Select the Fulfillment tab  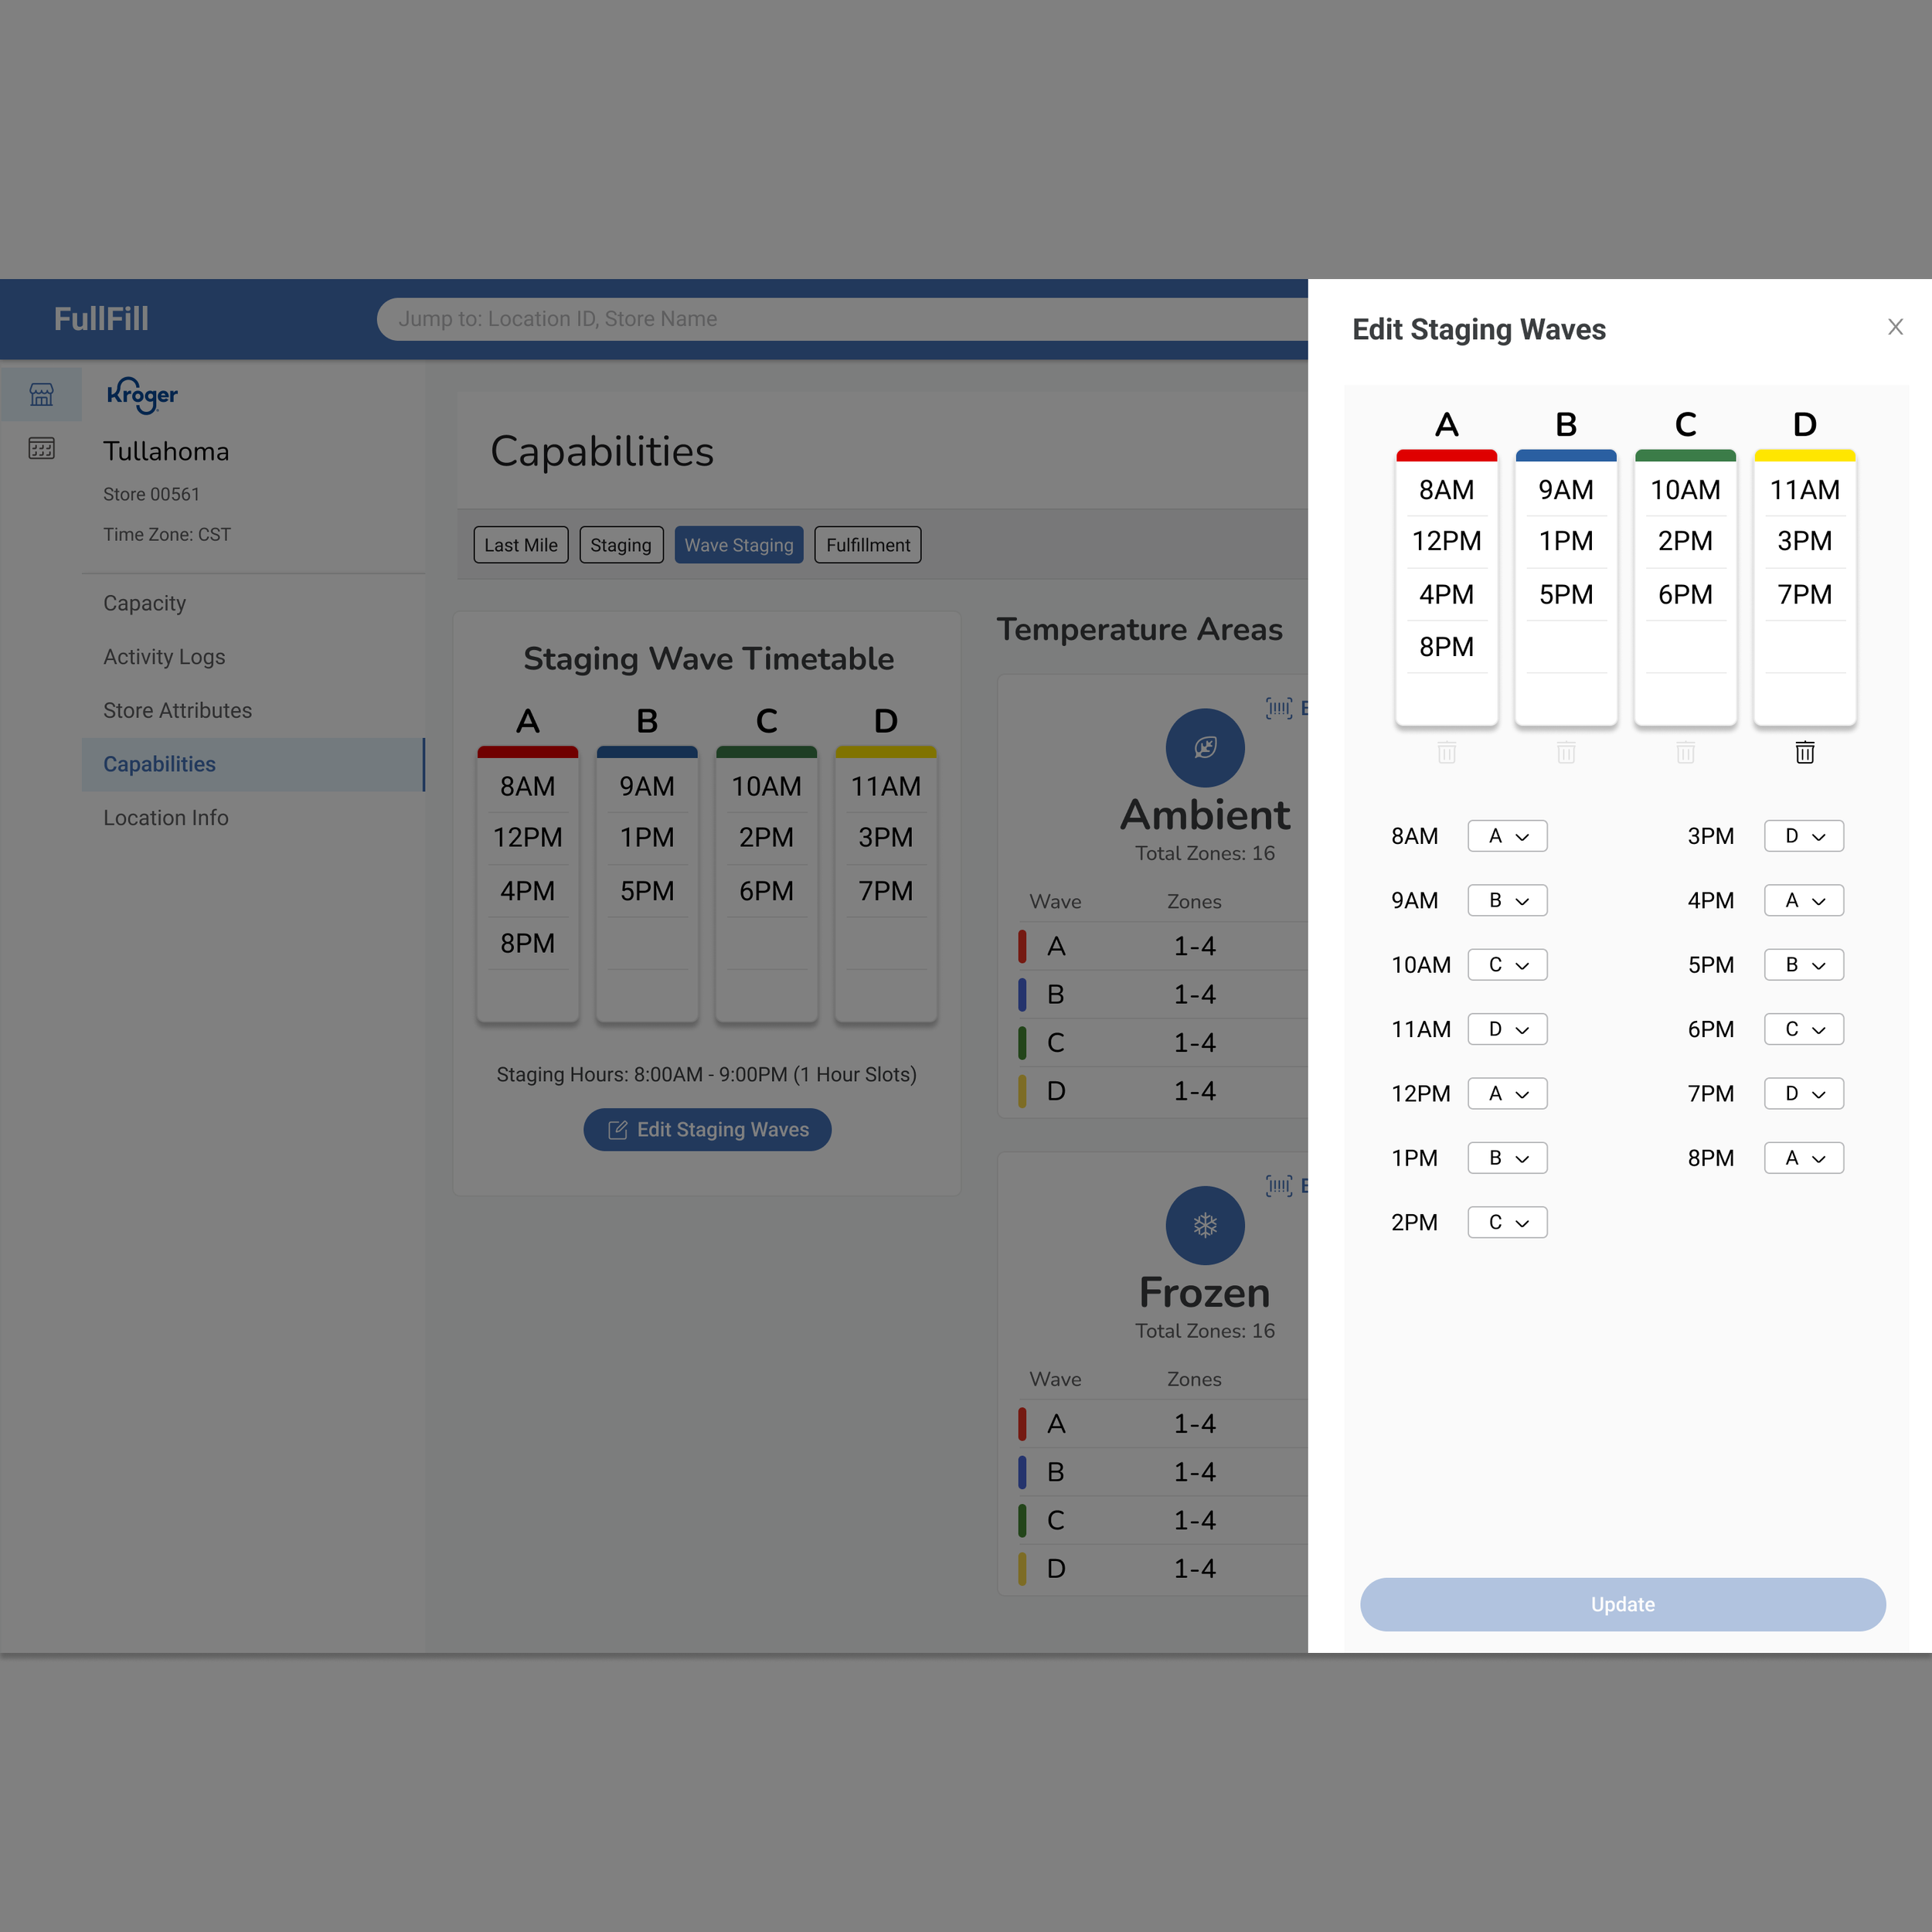click(867, 545)
